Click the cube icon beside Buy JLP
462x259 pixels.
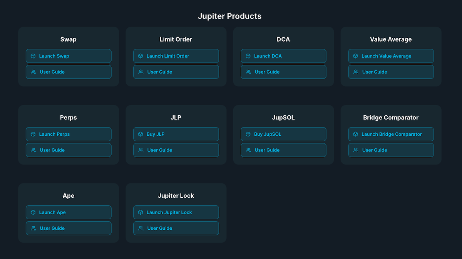[141, 135]
